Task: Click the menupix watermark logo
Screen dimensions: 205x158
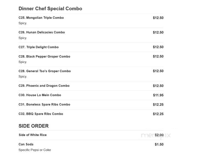Action: (x=156, y=136)
